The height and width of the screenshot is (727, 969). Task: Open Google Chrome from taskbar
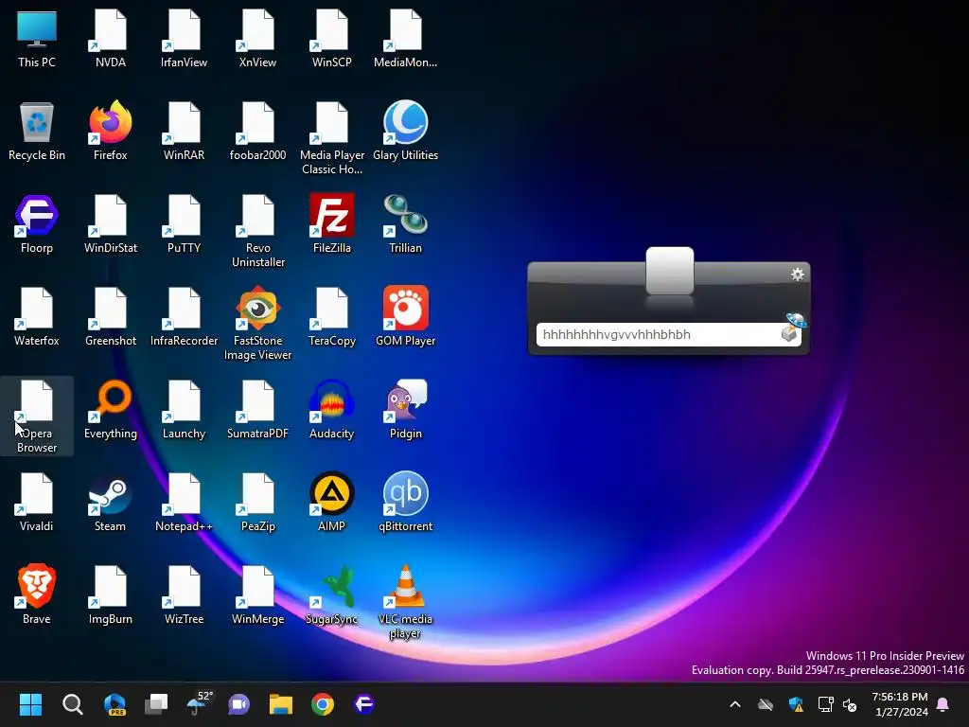click(x=322, y=704)
